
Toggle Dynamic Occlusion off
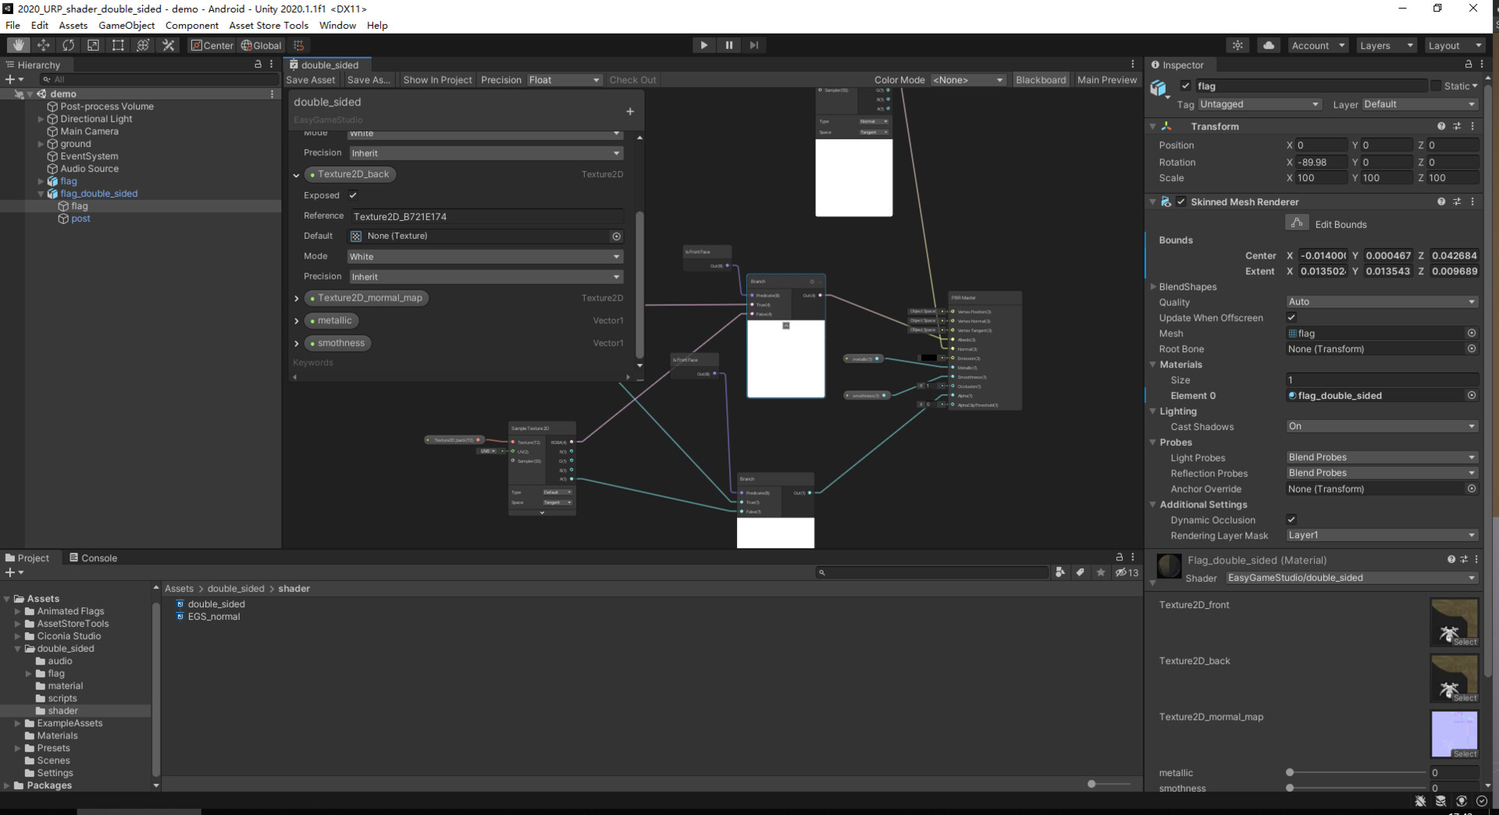(x=1291, y=519)
